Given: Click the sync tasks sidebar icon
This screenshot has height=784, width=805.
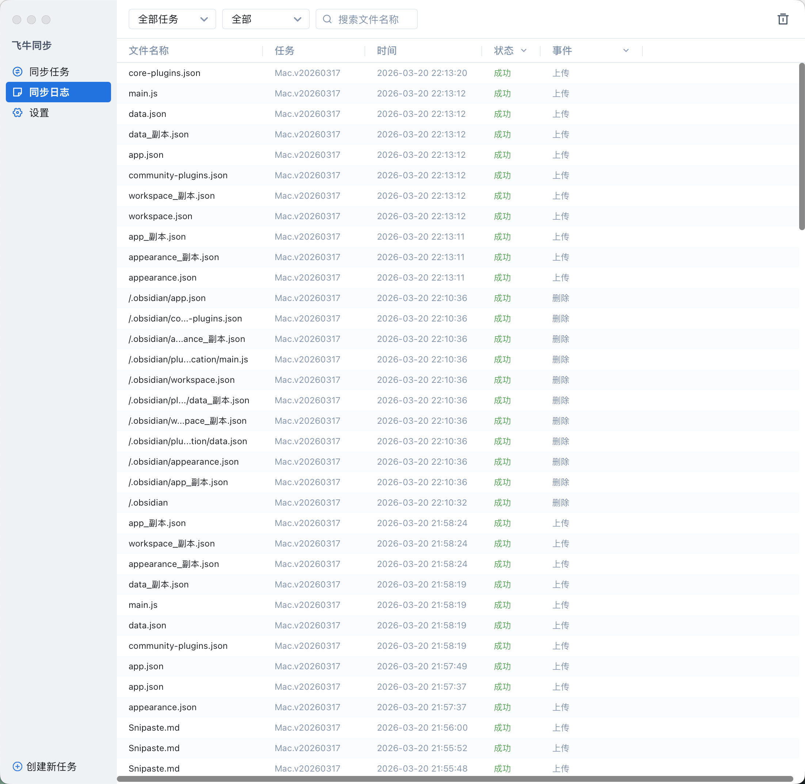Looking at the screenshot, I should 18,72.
